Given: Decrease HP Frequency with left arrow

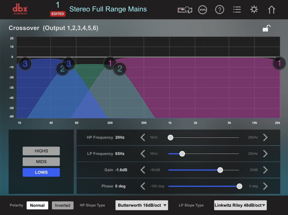Looking at the screenshot, I should coord(143,137).
